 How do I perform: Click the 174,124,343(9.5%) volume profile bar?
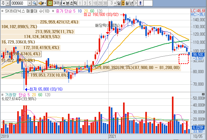point(31,37)
